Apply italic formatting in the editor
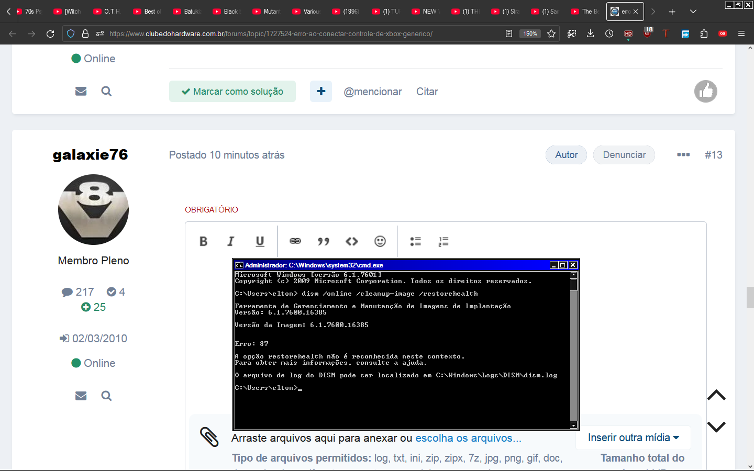Image resolution: width=754 pixels, height=471 pixels. tap(231, 241)
